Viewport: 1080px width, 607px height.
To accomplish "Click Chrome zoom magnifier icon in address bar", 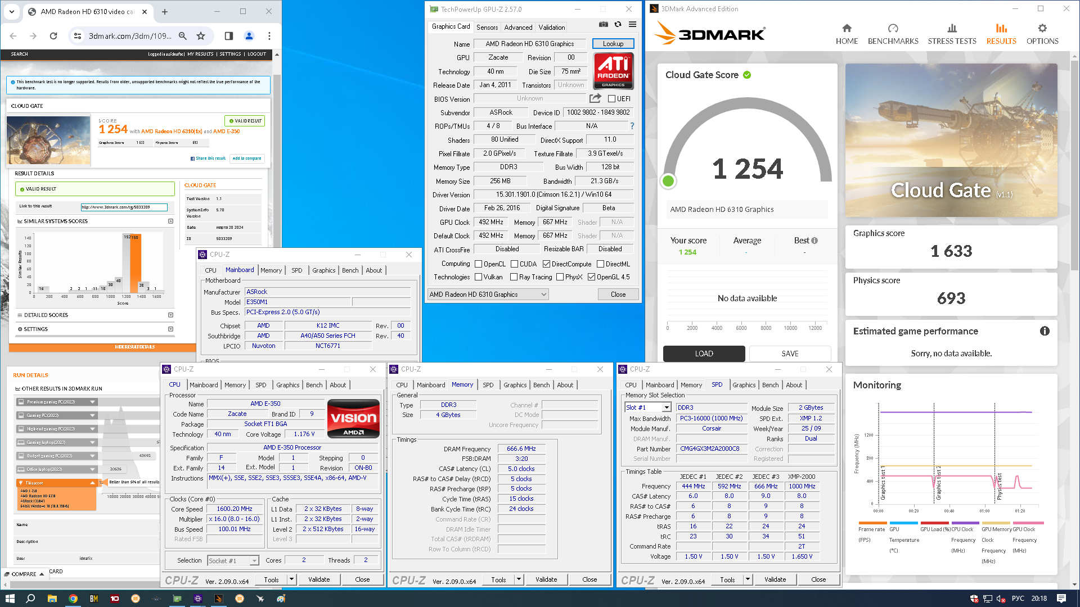I will [183, 36].
